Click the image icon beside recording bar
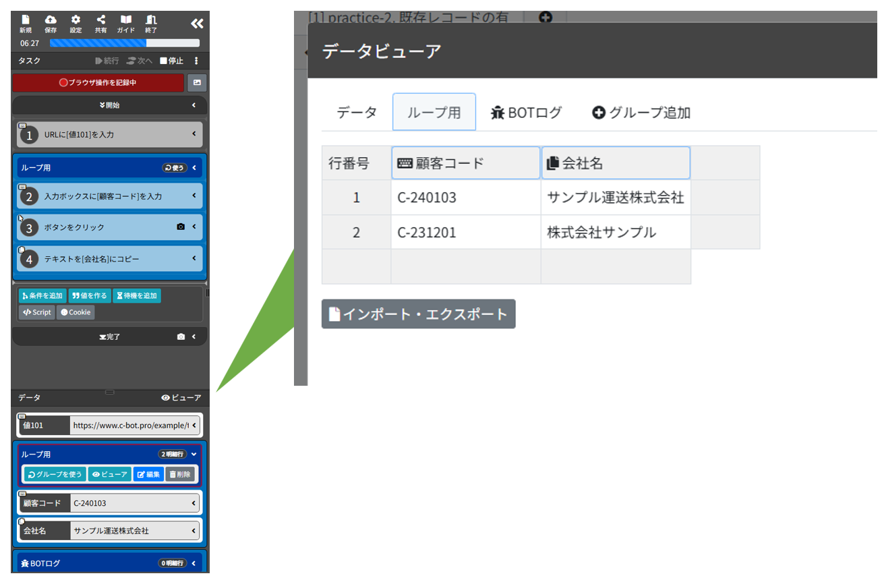 197,83
